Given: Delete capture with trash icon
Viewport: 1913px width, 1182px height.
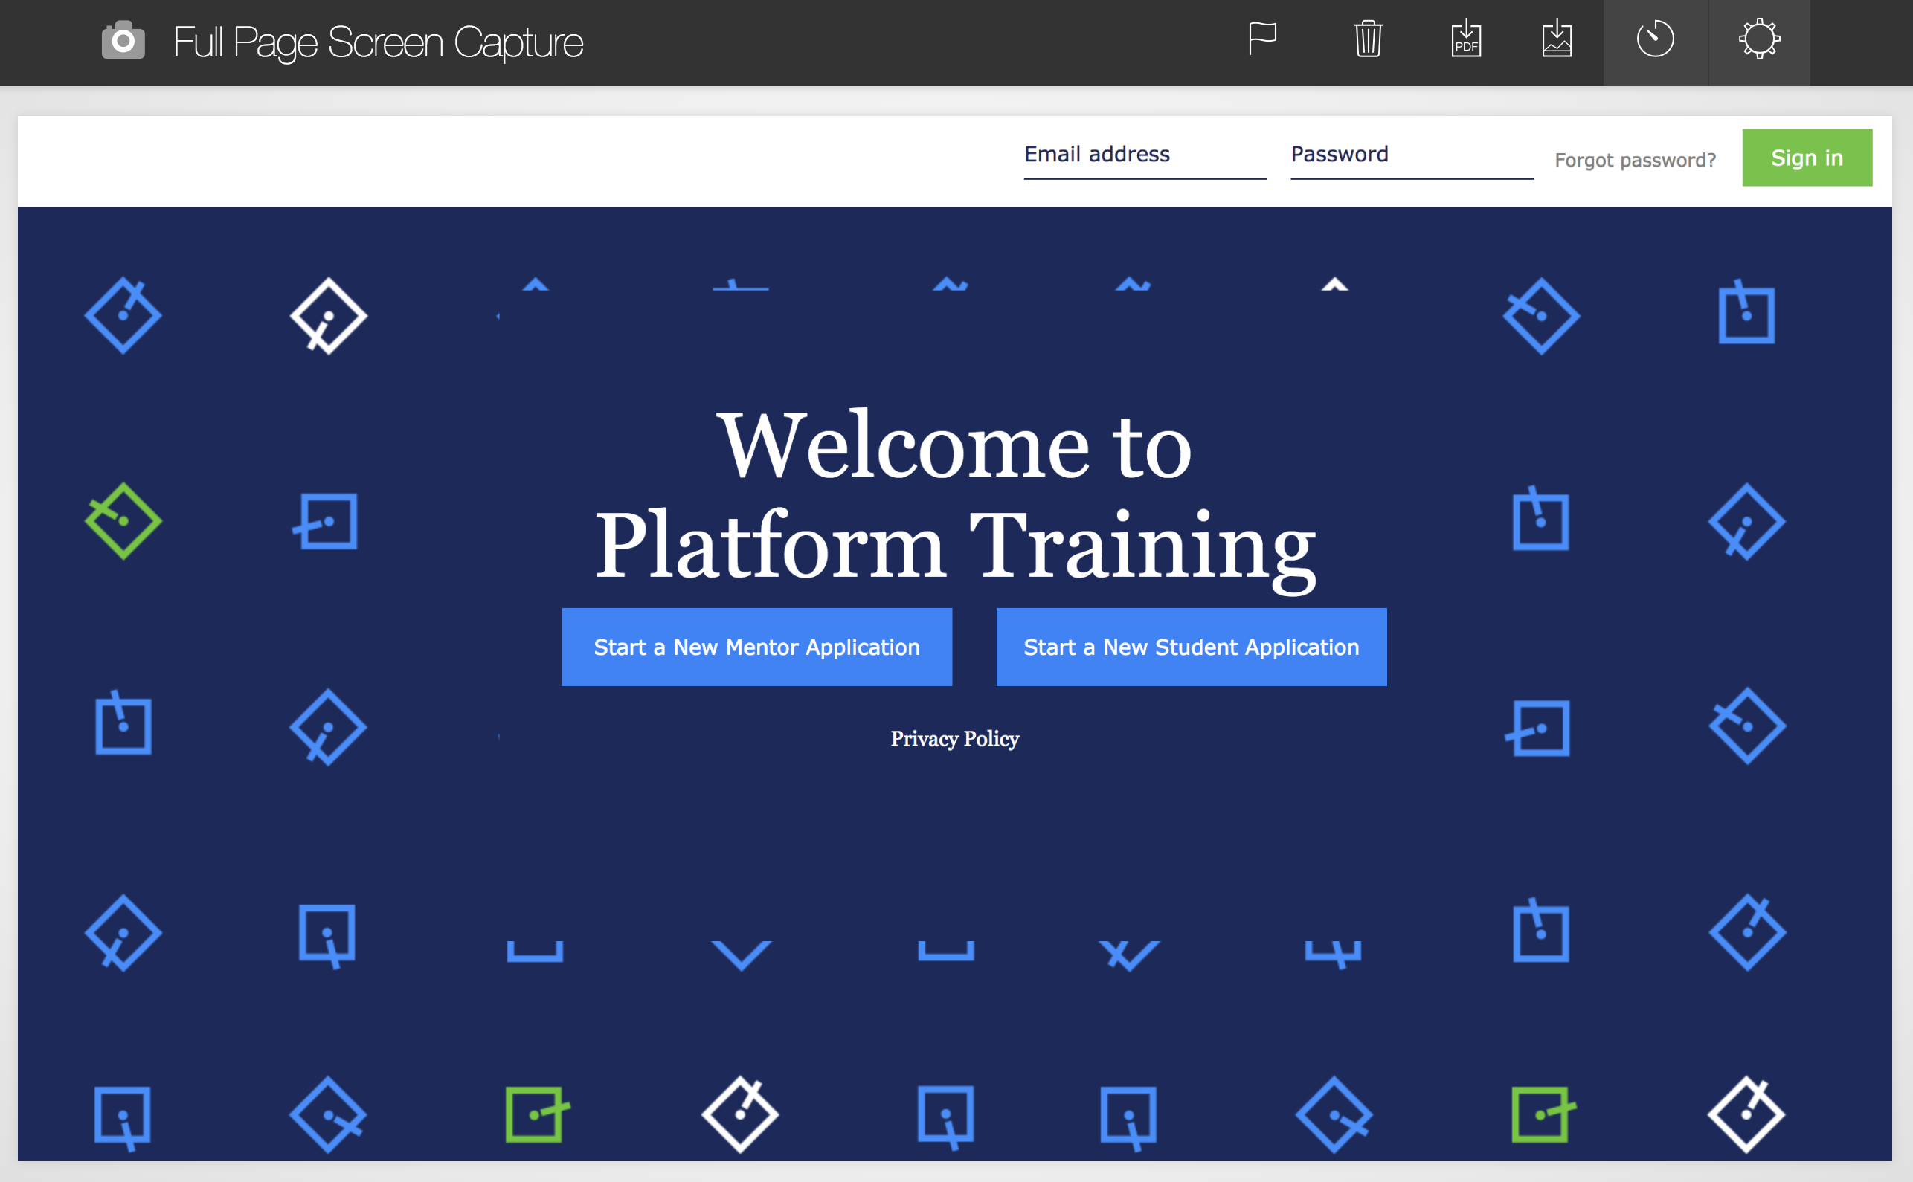Looking at the screenshot, I should click(1368, 39).
